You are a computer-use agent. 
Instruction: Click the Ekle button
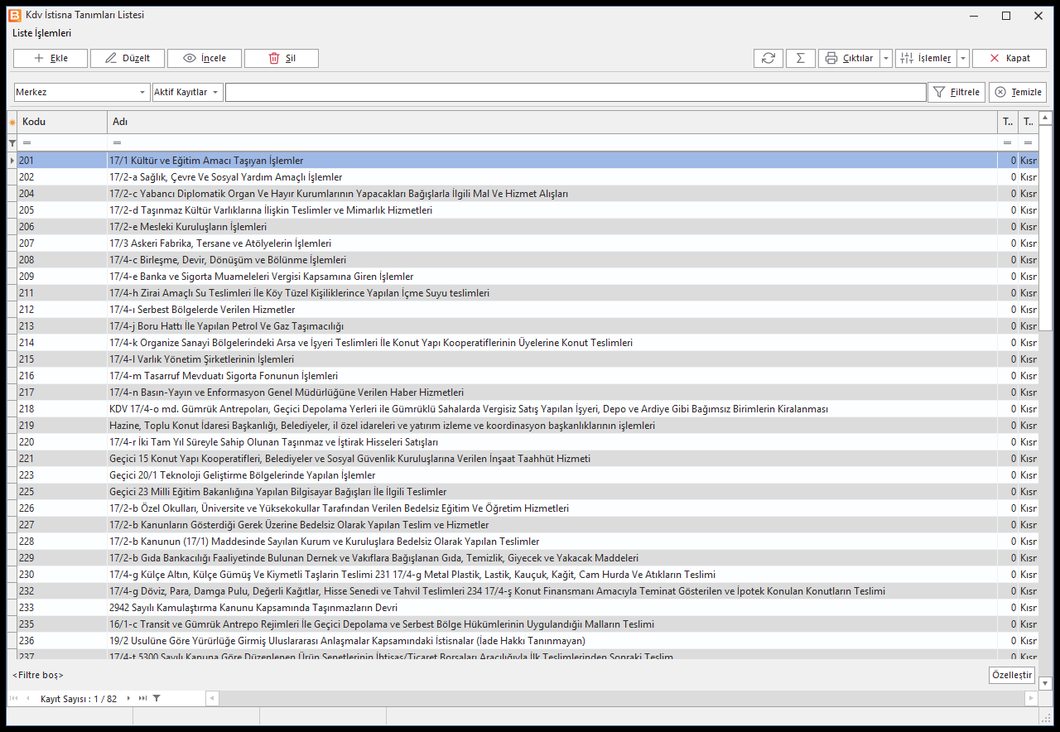(x=51, y=58)
